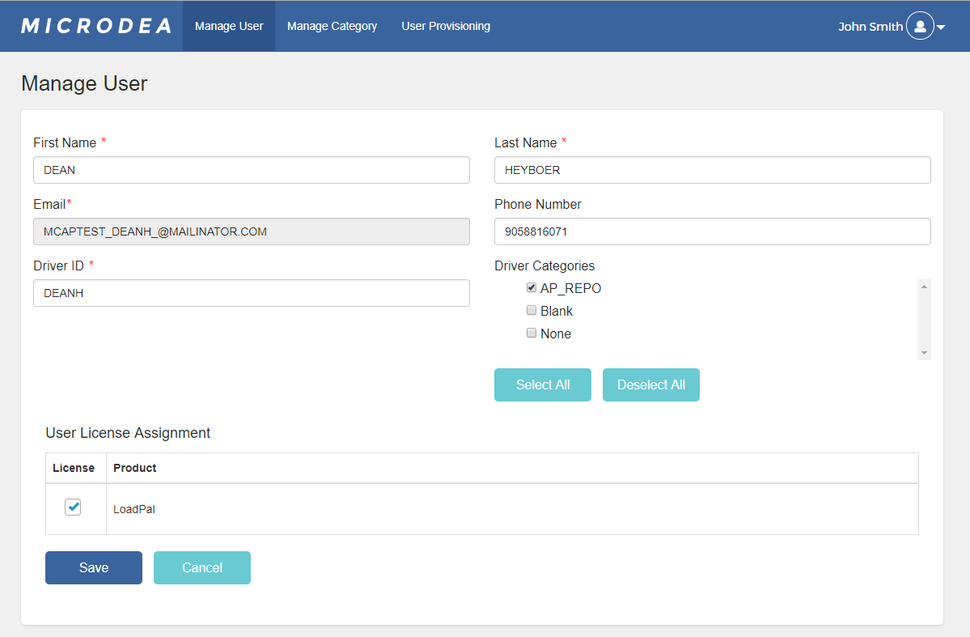This screenshot has width=970, height=637.
Task: Open the John Smith profile avatar icon
Action: click(x=920, y=25)
